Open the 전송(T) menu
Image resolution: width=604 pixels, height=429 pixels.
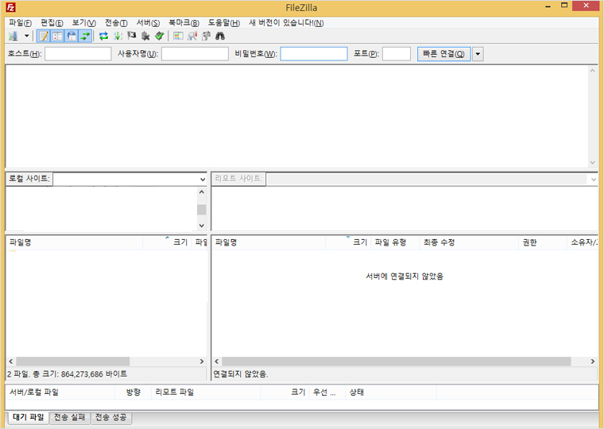115,23
